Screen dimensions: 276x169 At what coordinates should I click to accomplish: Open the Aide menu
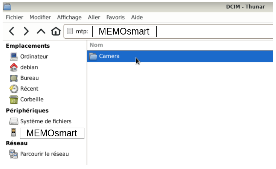tap(137, 17)
